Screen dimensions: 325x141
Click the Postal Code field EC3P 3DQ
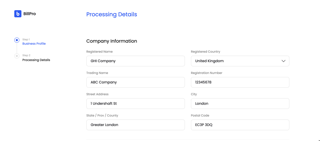(x=240, y=125)
